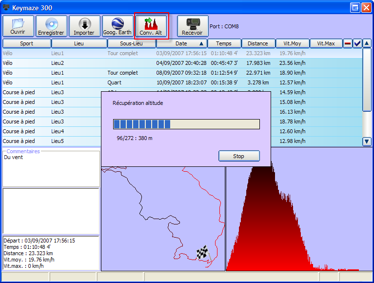Sort by the Temps column header
374x283 pixels.
point(224,43)
